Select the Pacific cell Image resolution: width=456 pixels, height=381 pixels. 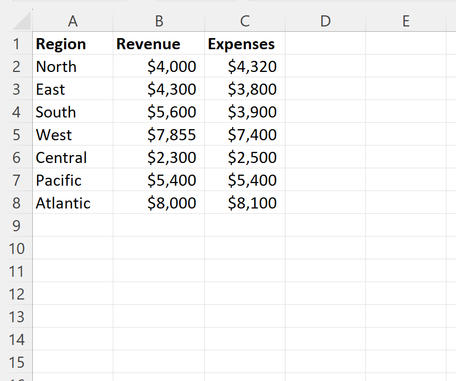point(73,179)
